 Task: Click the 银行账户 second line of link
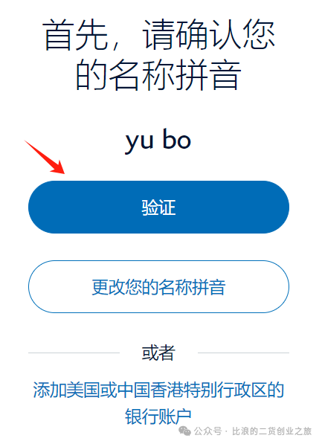[x=158, y=416]
